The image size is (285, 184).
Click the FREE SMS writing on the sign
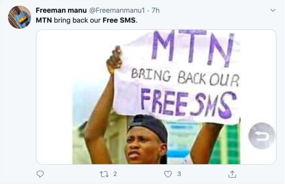click(x=189, y=103)
